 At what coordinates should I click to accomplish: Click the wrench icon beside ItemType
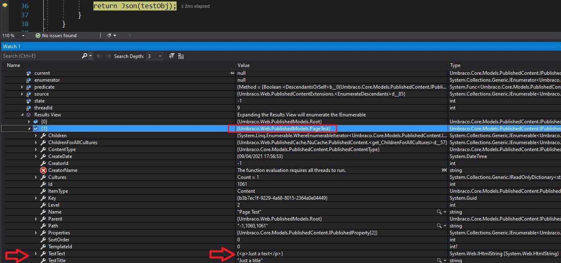point(43,191)
